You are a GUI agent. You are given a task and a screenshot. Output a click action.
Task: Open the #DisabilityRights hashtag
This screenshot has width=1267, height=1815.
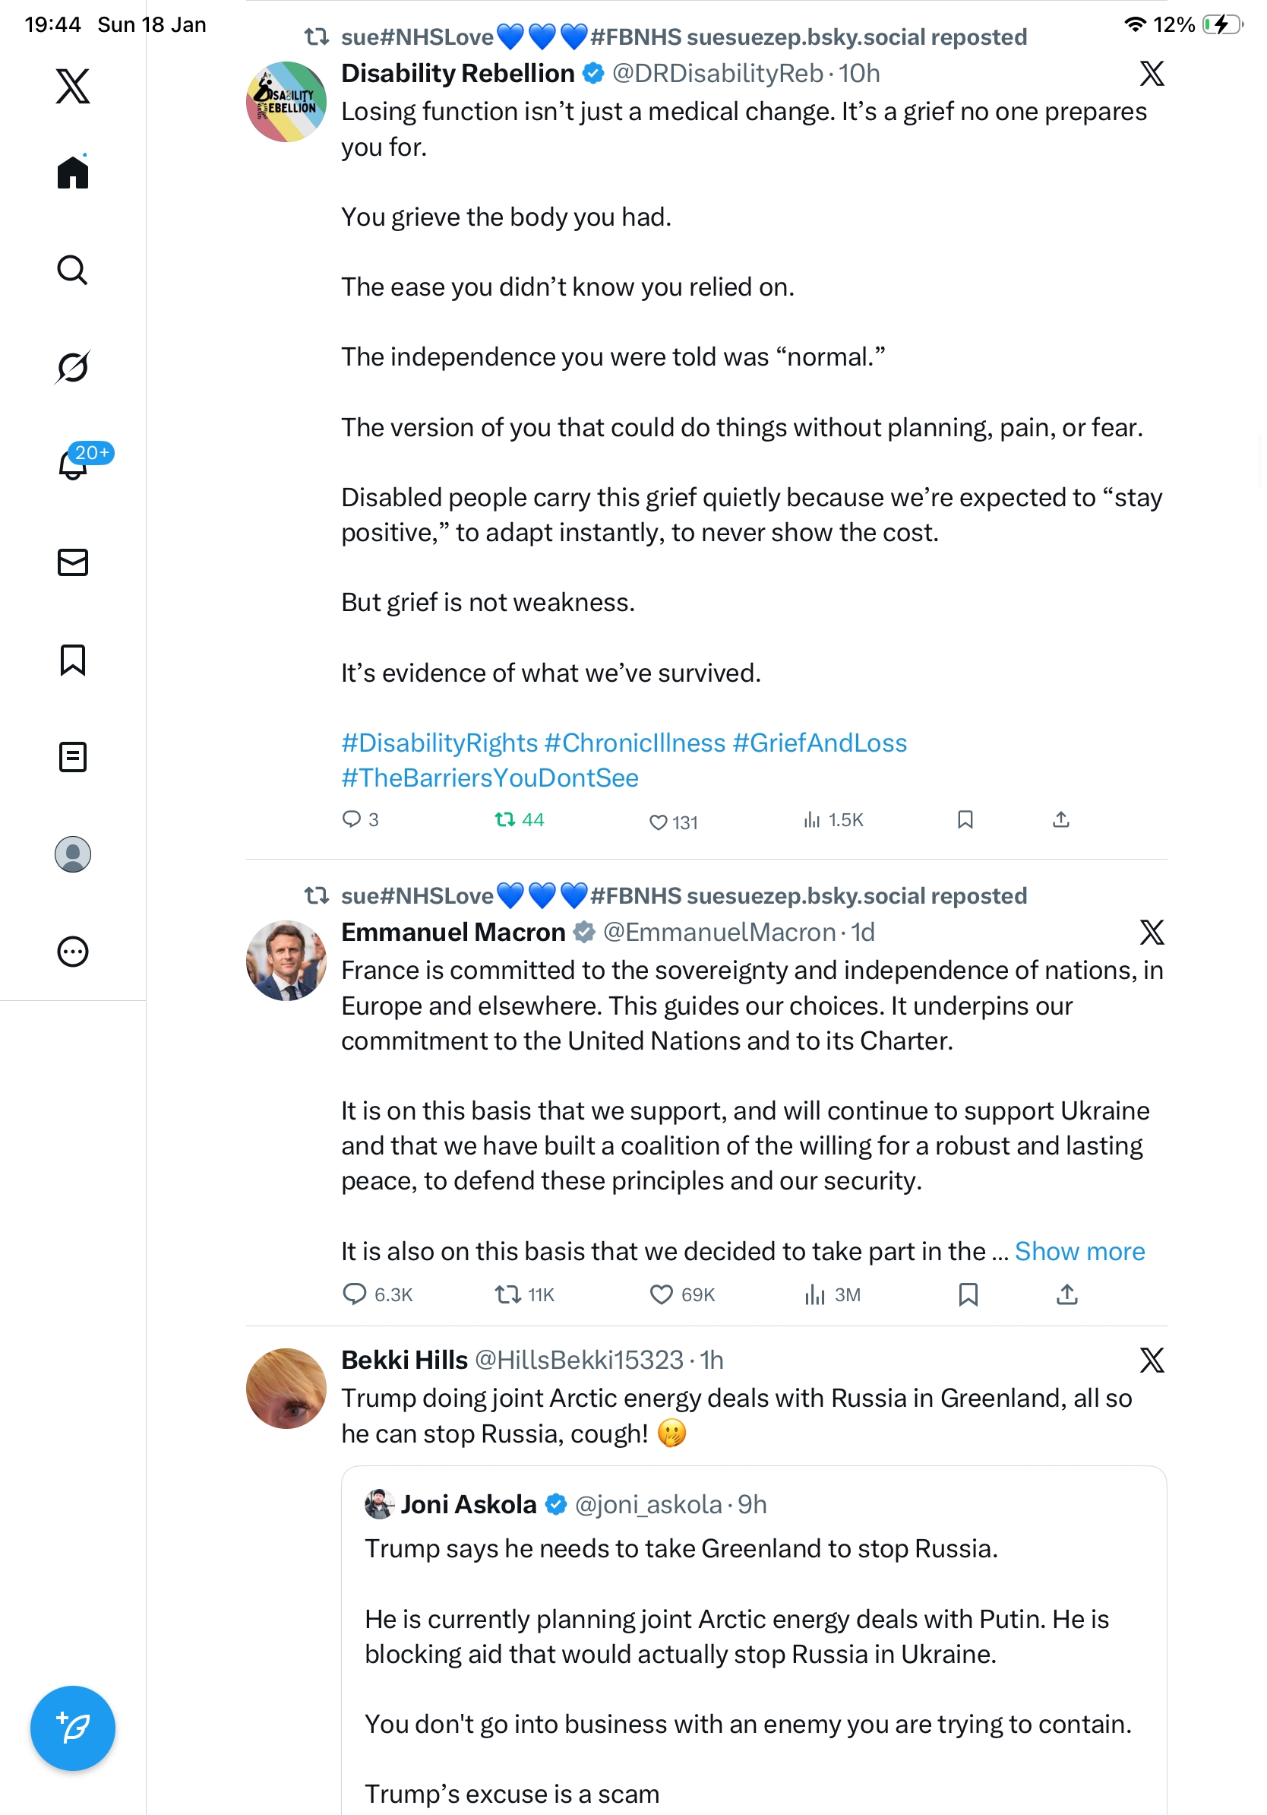tap(439, 743)
